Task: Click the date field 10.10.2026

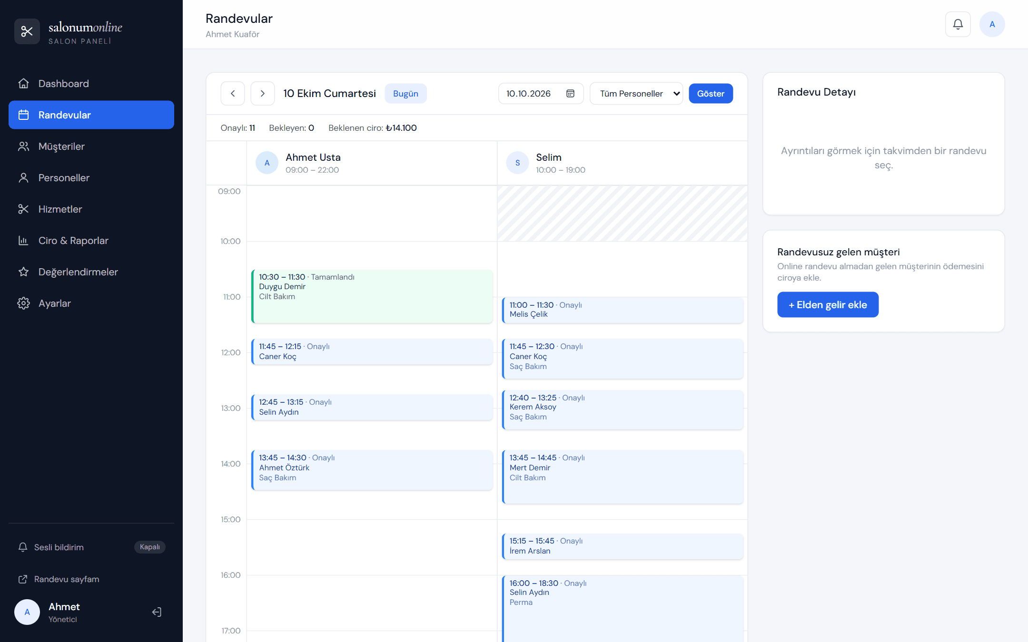Action: tap(541, 94)
